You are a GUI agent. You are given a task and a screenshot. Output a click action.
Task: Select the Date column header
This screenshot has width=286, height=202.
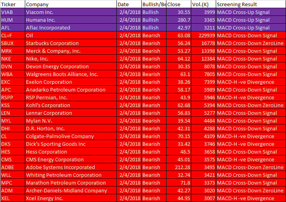click(129, 4)
